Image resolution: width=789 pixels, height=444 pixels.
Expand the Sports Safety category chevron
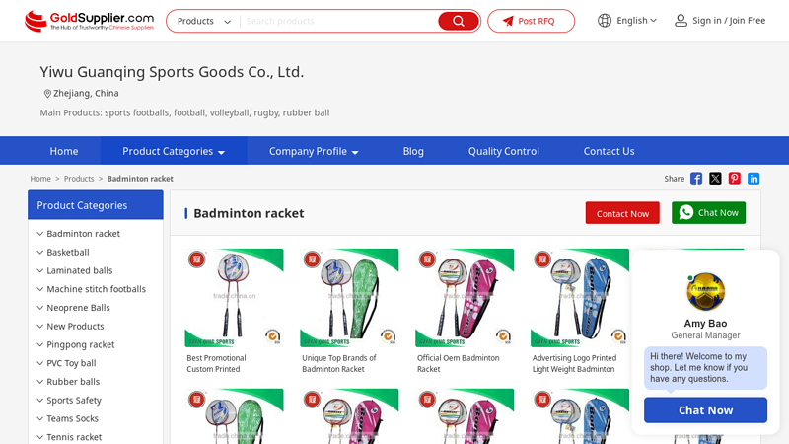(x=39, y=401)
